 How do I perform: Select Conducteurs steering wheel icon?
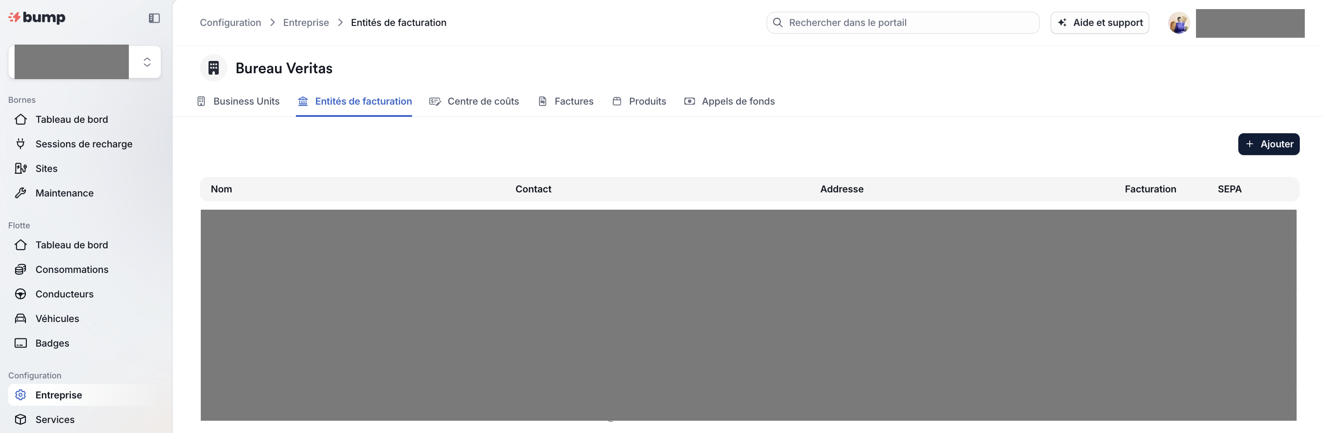coord(20,294)
